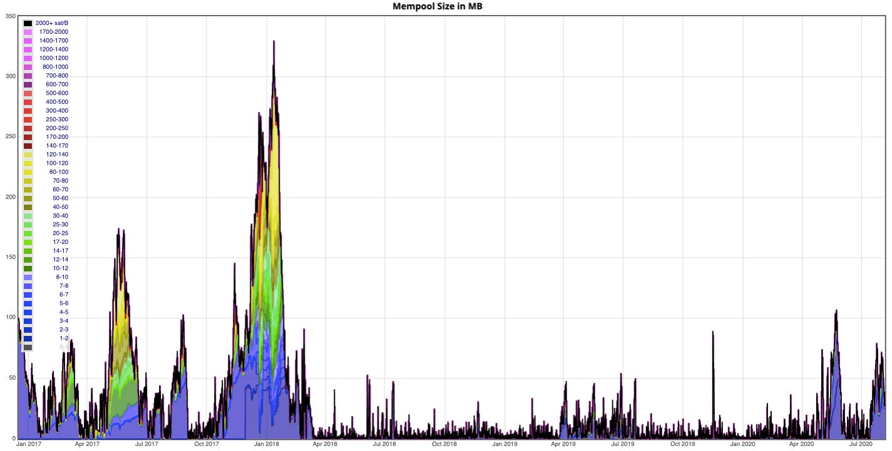Viewport: 892px width, 451px height.
Task: Click the 7-8 legend color swatch
Action: click(28, 286)
